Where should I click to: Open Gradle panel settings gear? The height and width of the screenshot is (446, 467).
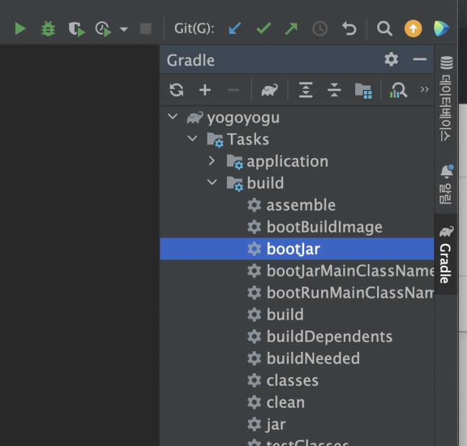[x=391, y=59]
